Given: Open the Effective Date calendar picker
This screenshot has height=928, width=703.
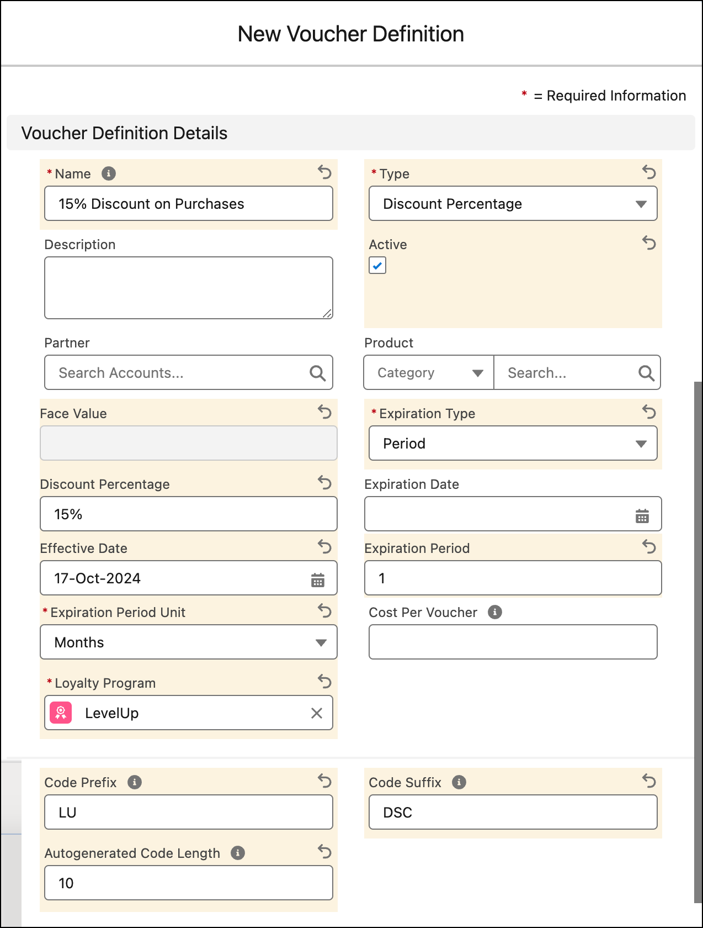Looking at the screenshot, I should pyautogui.click(x=318, y=580).
